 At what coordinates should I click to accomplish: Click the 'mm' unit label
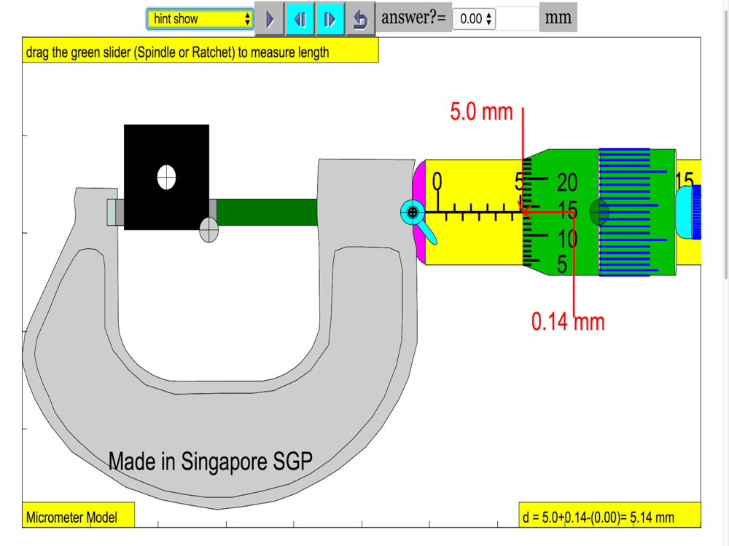(x=558, y=17)
